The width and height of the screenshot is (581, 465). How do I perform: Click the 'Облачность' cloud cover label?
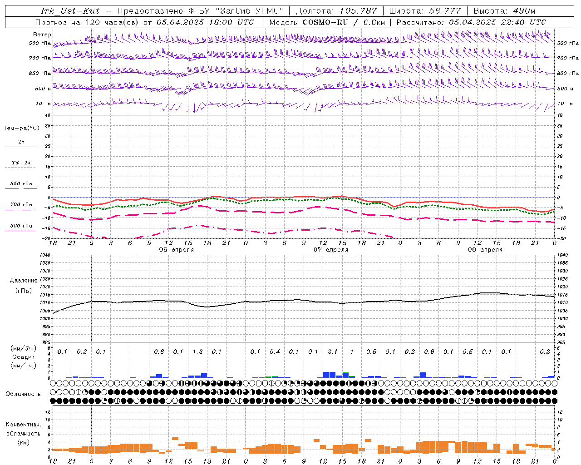coord(23,394)
